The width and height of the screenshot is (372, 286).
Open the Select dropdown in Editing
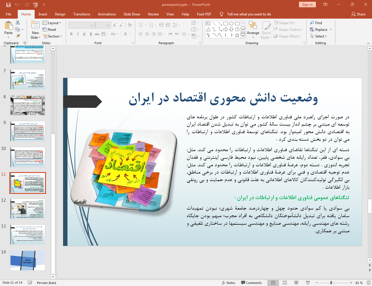tap(319, 36)
